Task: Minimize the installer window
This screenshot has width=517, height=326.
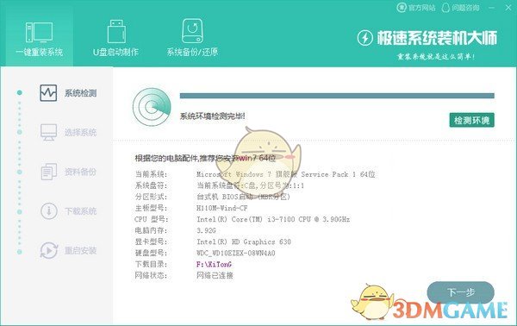Action: [492, 8]
